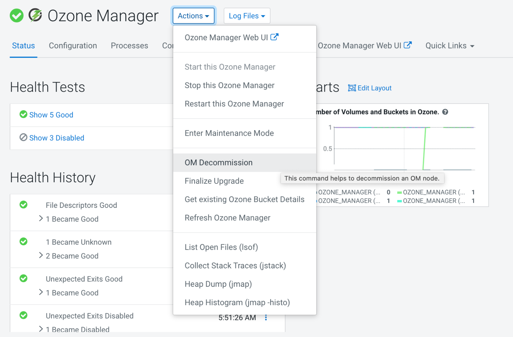Viewport: 513px width, 337px height.
Task: Click the external link icon in Actions menu
Action: pos(274,37)
